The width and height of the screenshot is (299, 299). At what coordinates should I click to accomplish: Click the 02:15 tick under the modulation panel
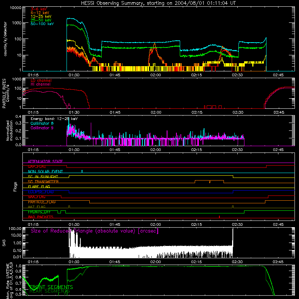197,150
